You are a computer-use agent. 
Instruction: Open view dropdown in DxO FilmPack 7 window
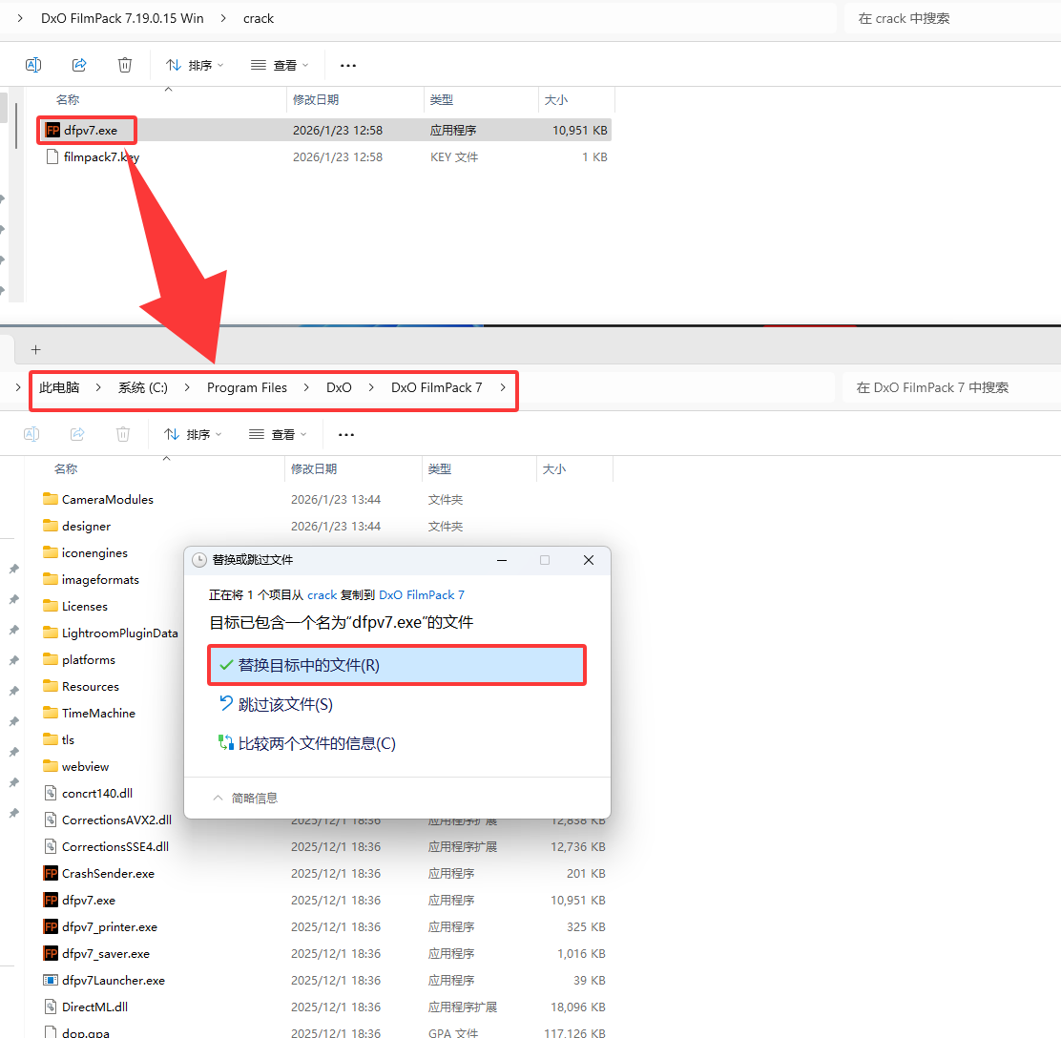[x=278, y=434]
